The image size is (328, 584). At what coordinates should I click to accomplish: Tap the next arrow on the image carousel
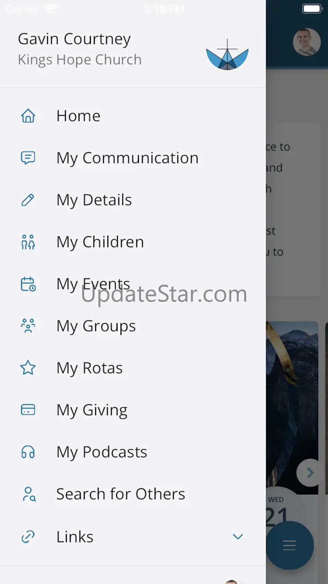(310, 473)
